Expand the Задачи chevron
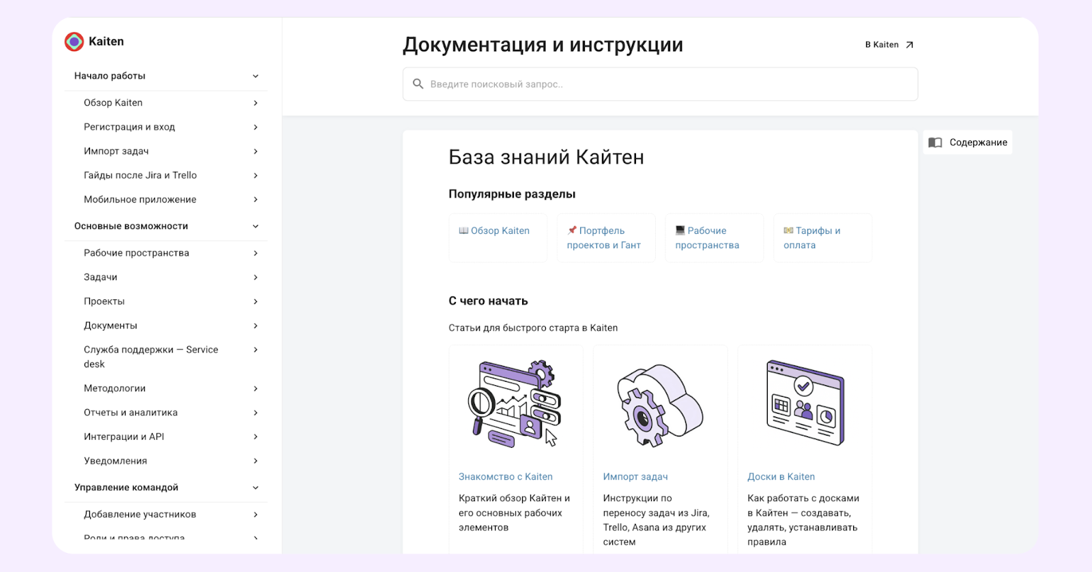The image size is (1092, 572). coord(256,277)
